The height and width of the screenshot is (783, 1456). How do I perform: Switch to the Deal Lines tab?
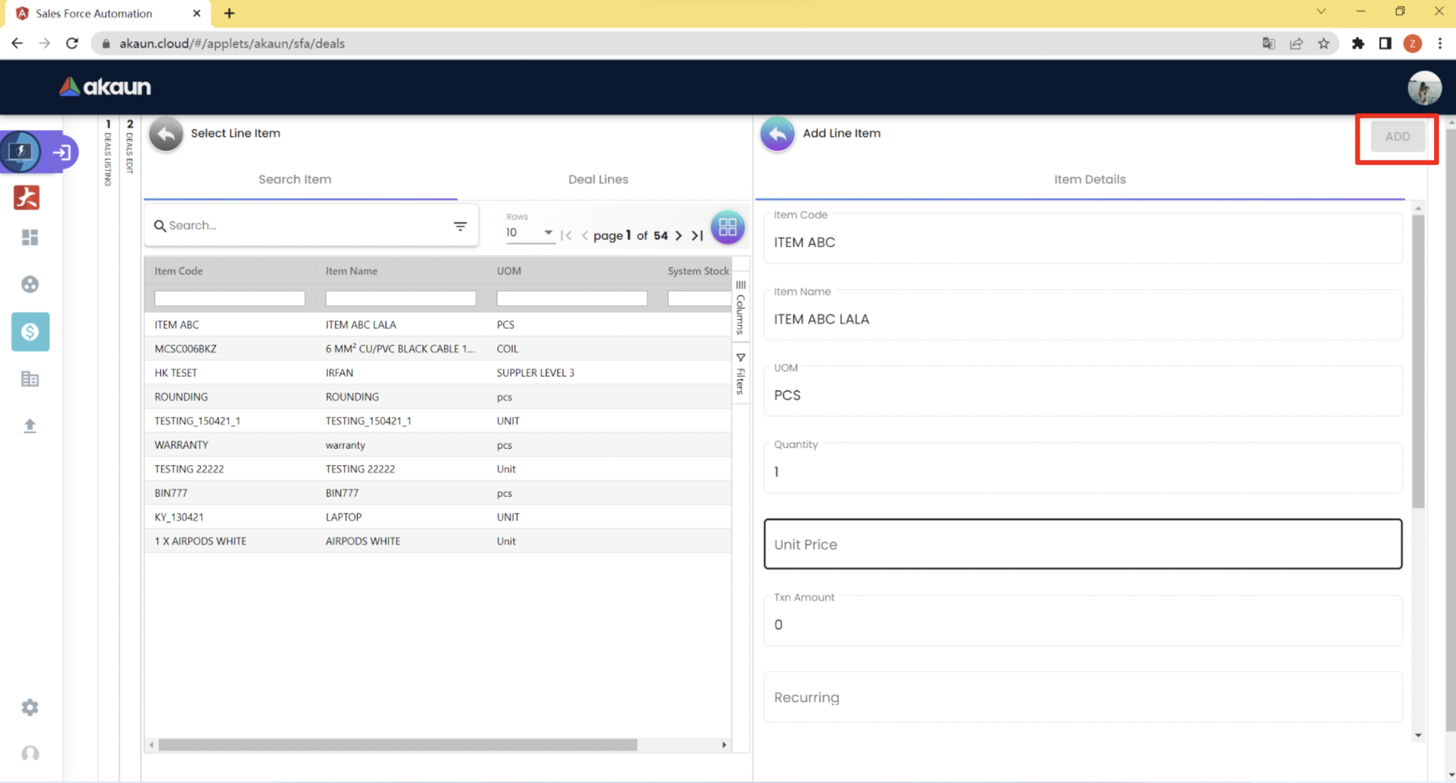[598, 179]
